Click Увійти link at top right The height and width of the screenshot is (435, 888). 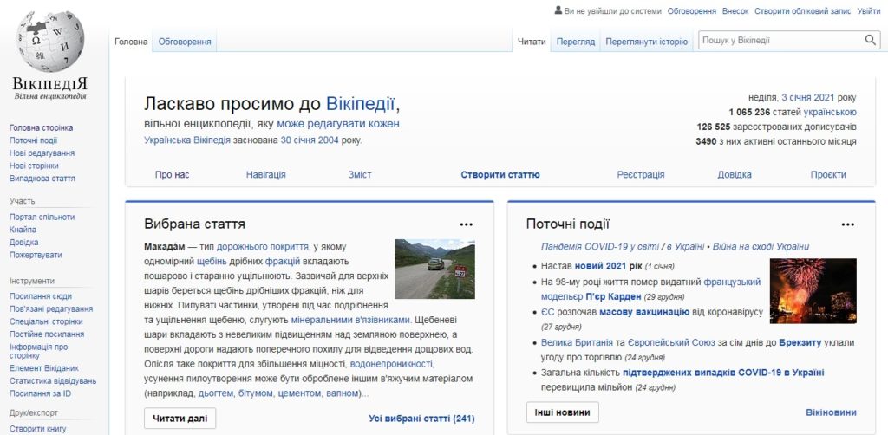pyautogui.click(x=869, y=11)
